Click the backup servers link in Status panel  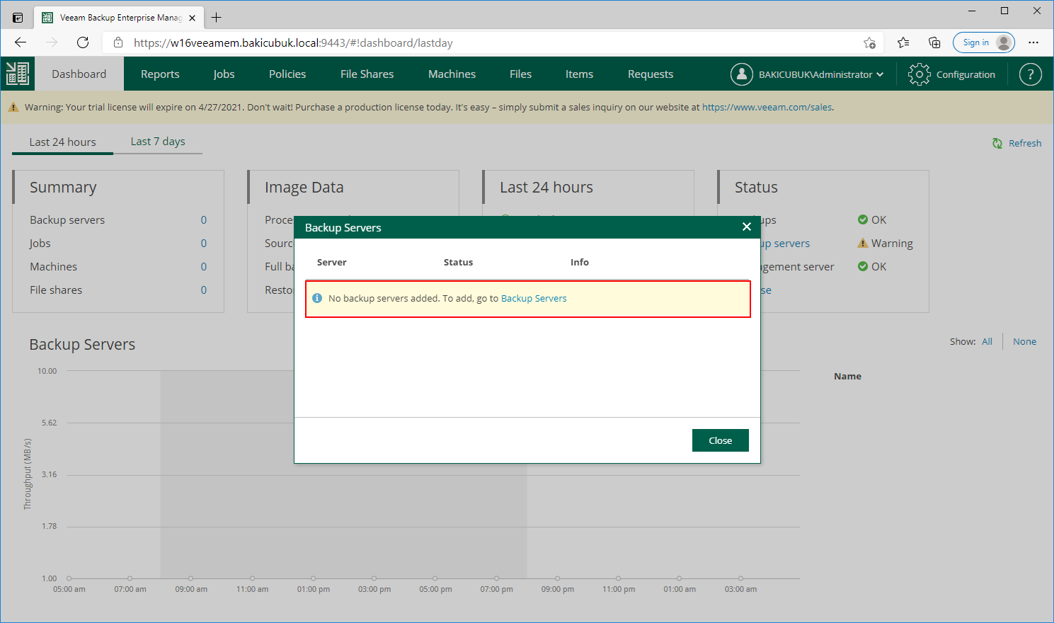pos(785,244)
